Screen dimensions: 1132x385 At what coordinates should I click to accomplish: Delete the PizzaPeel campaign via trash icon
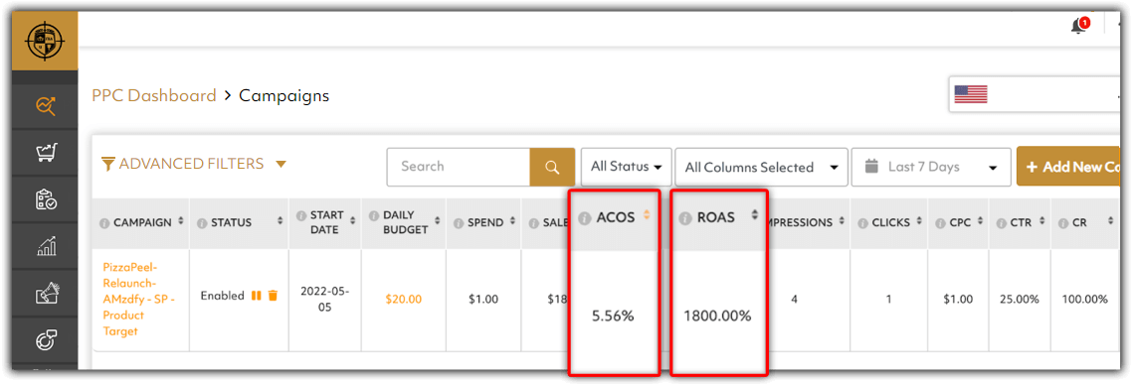(273, 295)
